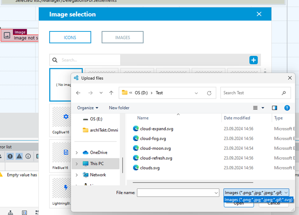Image resolution: width=299 pixels, height=215 pixels.
Task: Toggle warnings filter in error list
Action: 19,157
